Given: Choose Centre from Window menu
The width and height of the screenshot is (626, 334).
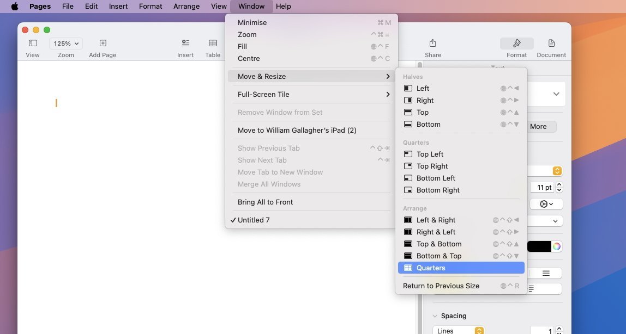Looking at the screenshot, I should (x=311, y=59).
